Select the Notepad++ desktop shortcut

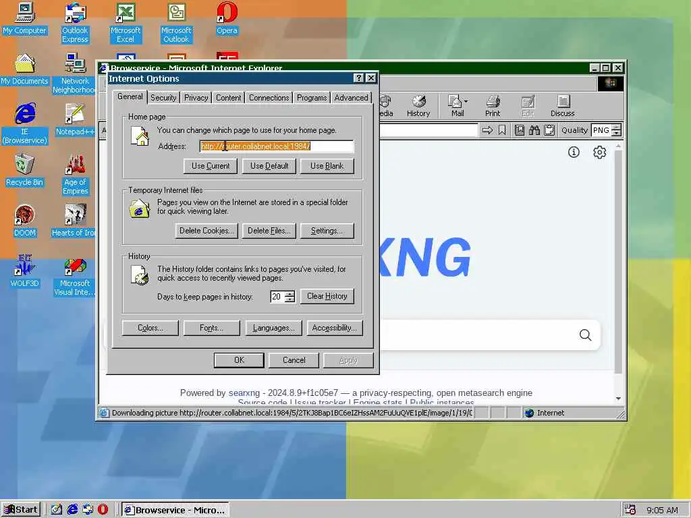(x=75, y=120)
